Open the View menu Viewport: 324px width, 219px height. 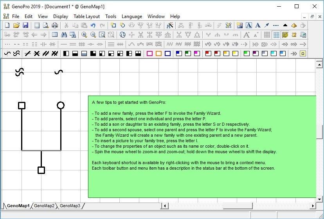click(x=43, y=16)
